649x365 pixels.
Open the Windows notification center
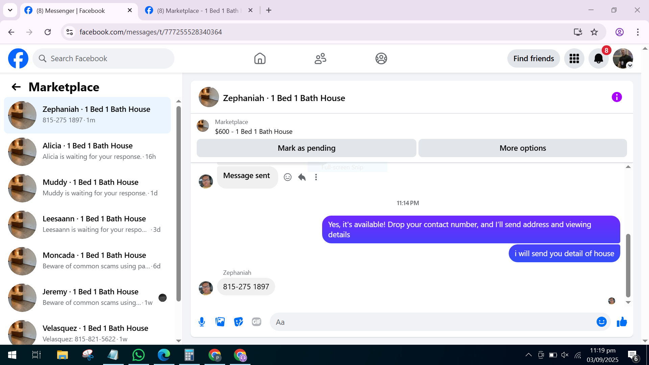(633, 356)
